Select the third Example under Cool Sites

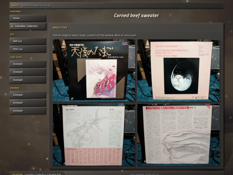28,80
